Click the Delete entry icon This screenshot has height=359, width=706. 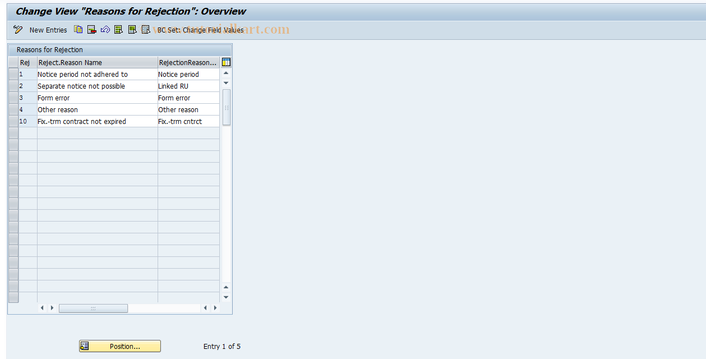91,30
